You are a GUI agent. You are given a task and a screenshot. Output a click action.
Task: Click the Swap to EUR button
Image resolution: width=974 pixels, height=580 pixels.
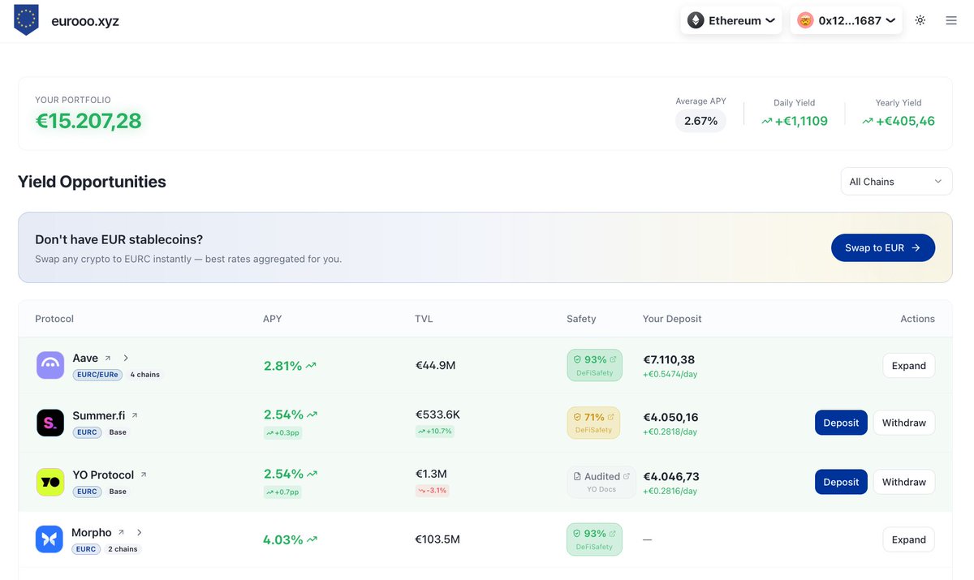pos(883,247)
